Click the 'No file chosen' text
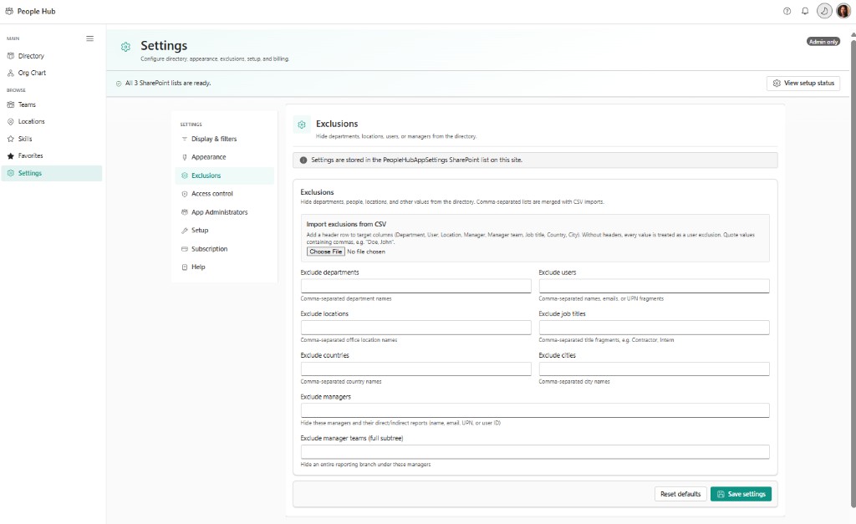The width and height of the screenshot is (856, 524). [366, 252]
